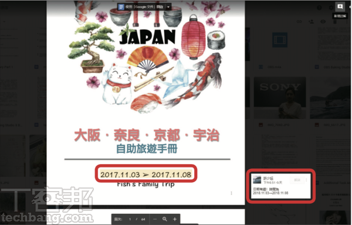Open the settings gear in Drive header
Viewport: 352px width, 225px height.
(x=331, y=8)
